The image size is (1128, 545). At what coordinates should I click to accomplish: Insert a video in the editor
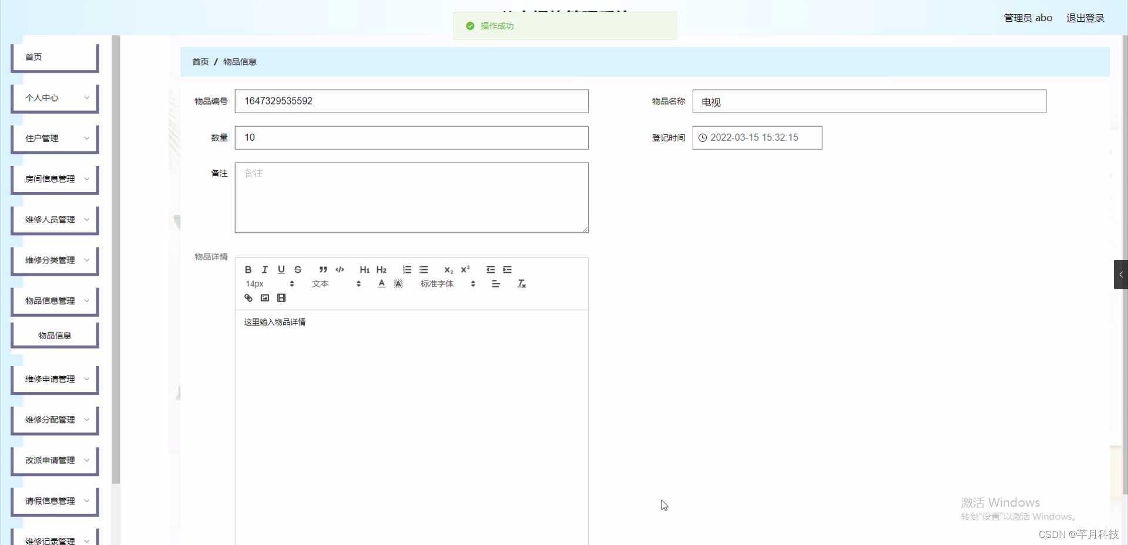coord(281,298)
